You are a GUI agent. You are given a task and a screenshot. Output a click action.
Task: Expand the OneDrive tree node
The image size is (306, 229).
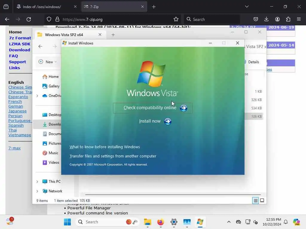(x=37, y=96)
